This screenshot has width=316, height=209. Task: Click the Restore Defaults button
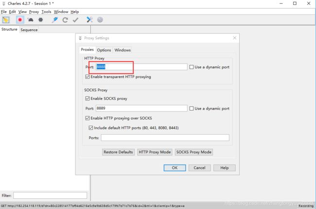click(118, 152)
